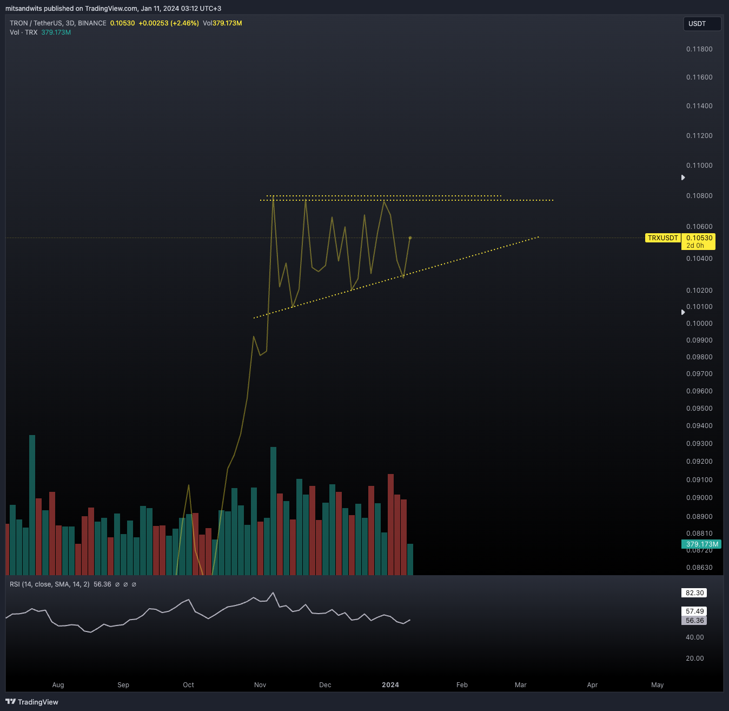
Task: Click the yellow 0.10530 in title legend
Action: (122, 23)
